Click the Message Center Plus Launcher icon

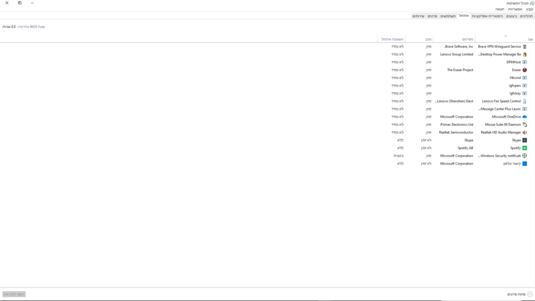coord(525,109)
